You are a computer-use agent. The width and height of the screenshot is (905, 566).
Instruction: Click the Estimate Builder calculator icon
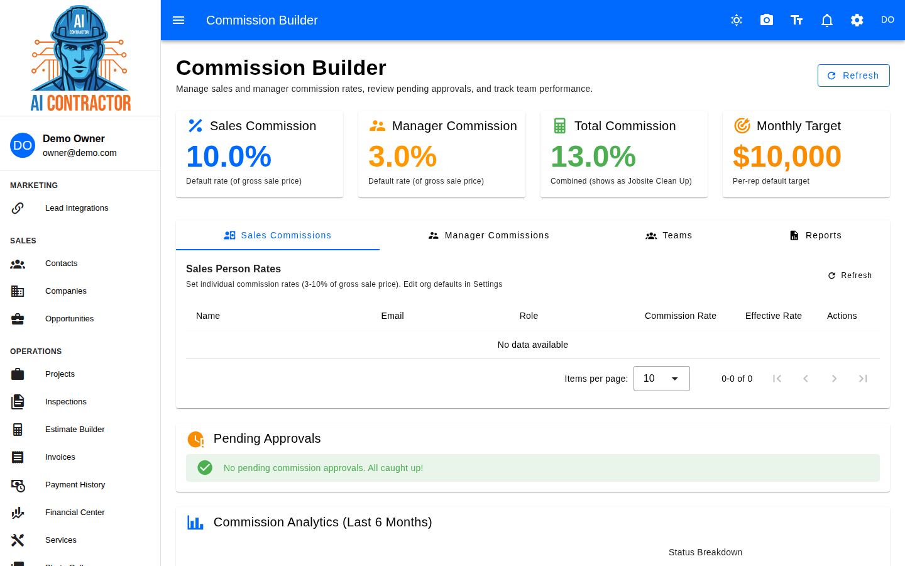pyautogui.click(x=18, y=430)
